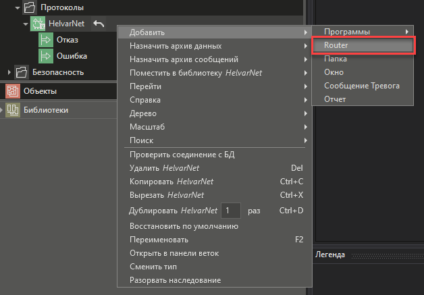Screen dimensions: 424x295
Task: Click the Объекты panel icon
Action: [x=12, y=91]
